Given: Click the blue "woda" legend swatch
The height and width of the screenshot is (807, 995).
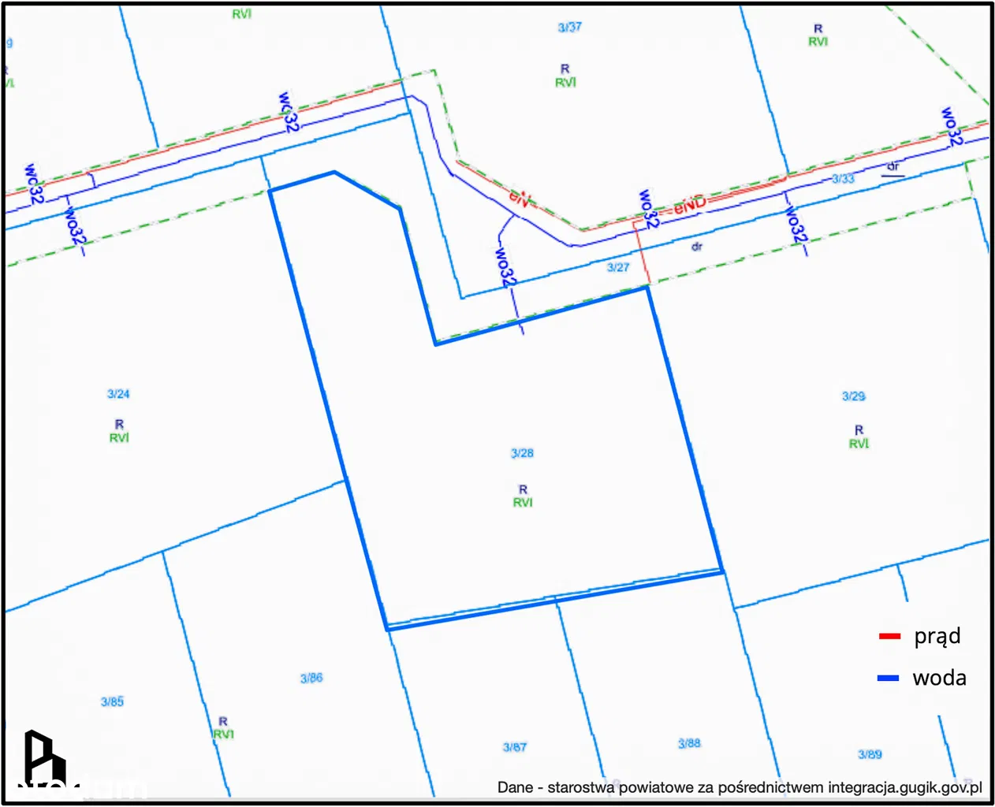Looking at the screenshot, I should 888,678.
